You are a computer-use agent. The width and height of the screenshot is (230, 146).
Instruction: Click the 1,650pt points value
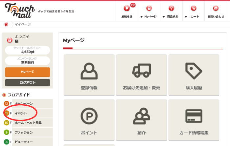click(x=28, y=52)
